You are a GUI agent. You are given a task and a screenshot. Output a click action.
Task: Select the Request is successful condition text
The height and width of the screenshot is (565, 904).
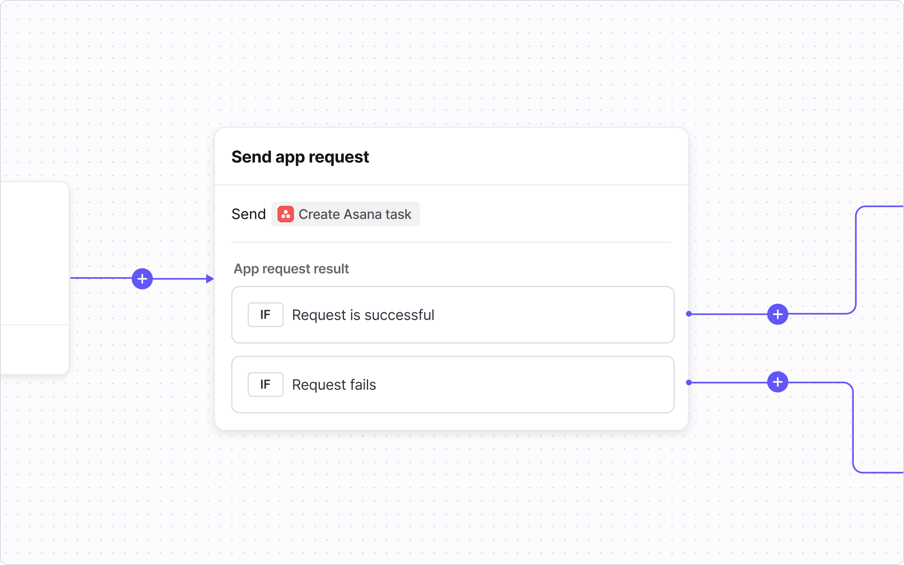click(x=363, y=315)
